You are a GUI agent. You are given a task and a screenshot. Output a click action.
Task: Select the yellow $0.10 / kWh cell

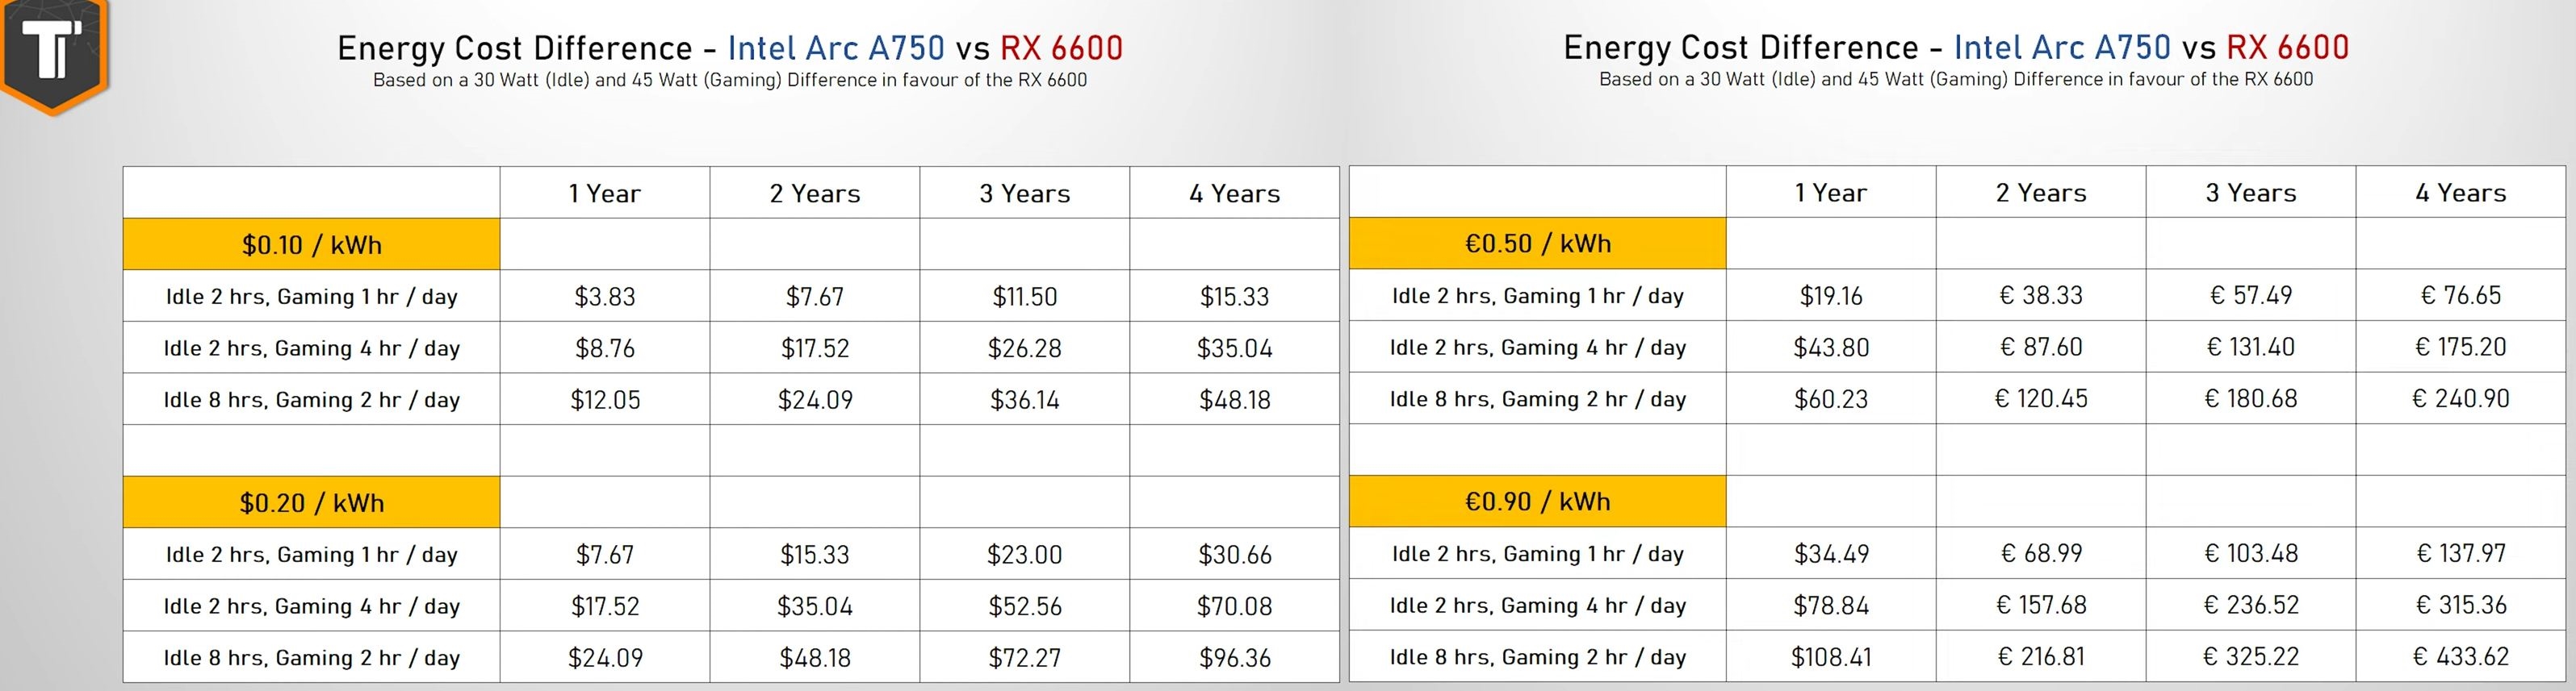[311, 244]
